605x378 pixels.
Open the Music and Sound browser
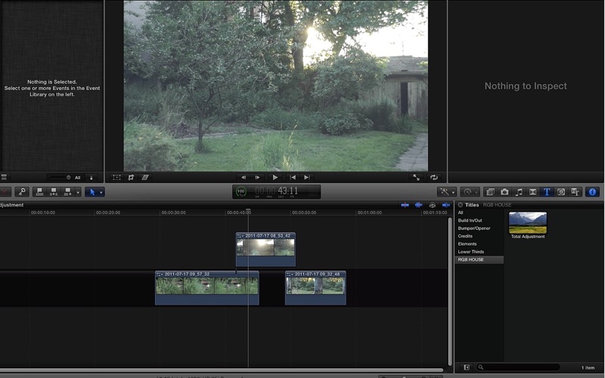point(519,192)
